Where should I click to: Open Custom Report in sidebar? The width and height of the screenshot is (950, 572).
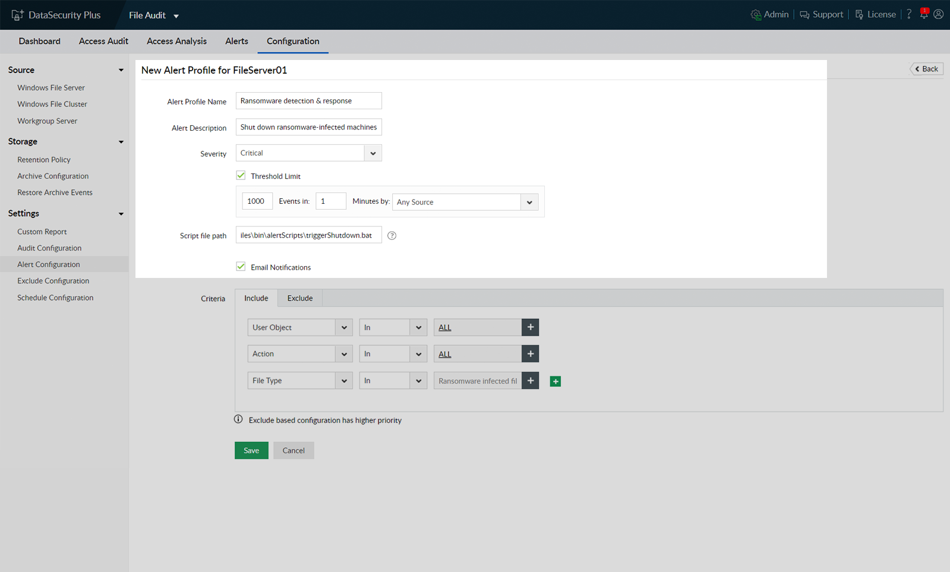pyautogui.click(x=42, y=232)
